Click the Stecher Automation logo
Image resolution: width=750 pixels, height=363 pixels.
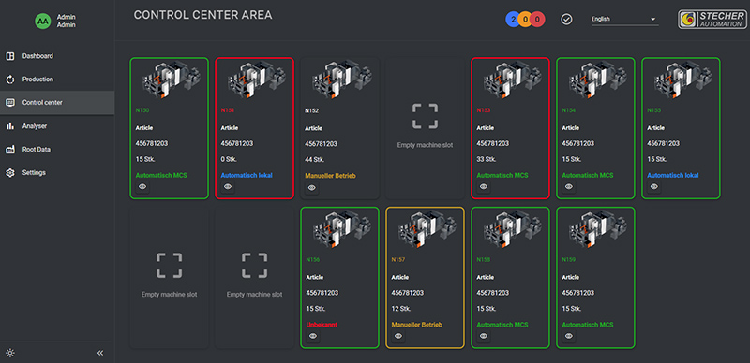(x=712, y=20)
